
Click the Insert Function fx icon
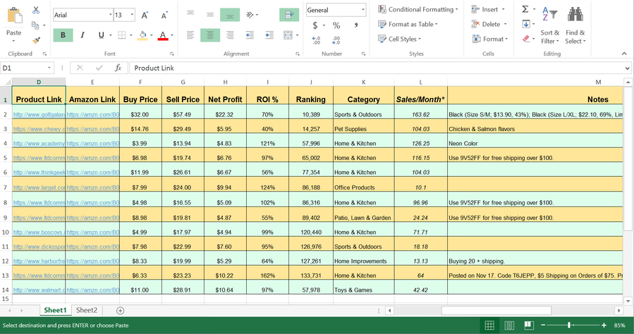tap(118, 68)
